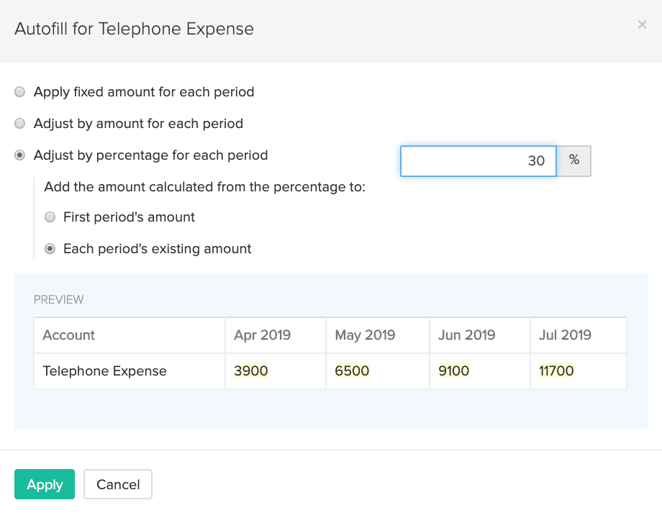Select Adjust by percentage for each period
The image size is (662, 518).
(x=20, y=155)
